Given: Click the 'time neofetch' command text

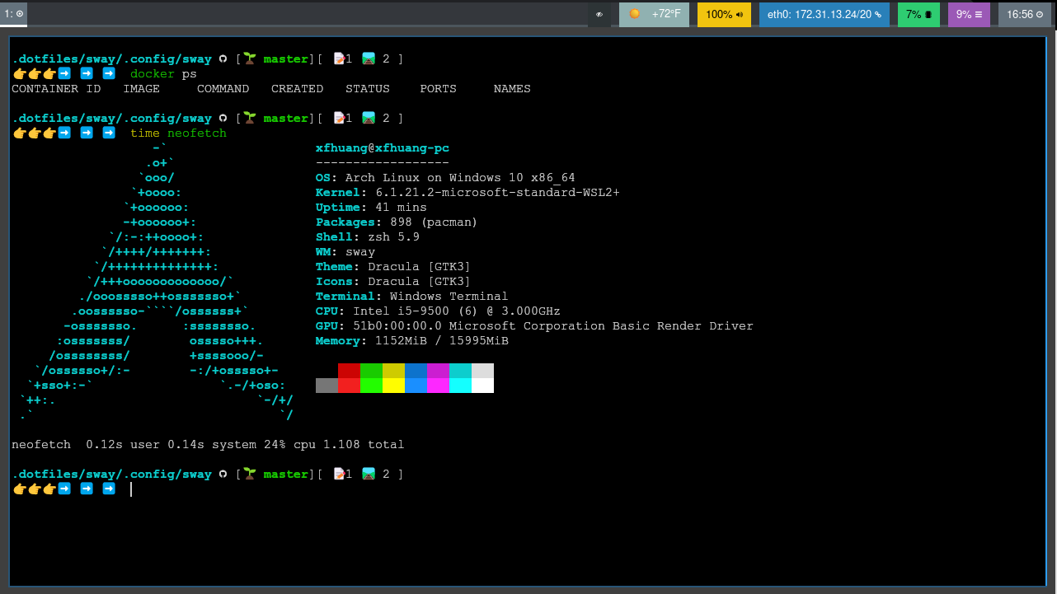Looking at the screenshot, I should click(178, 133).
